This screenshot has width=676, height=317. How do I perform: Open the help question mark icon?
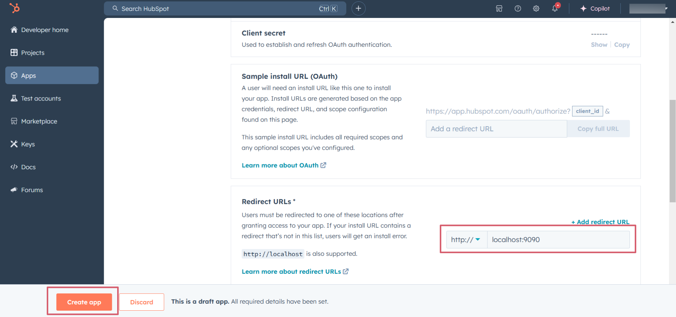click(x=518, y=9)
